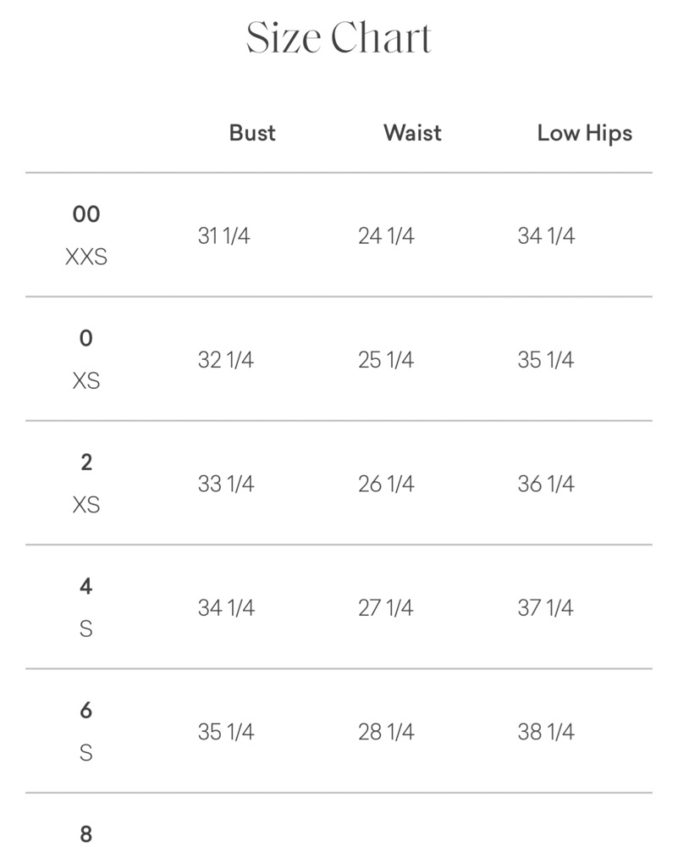Select bust value 31 1/4
Viewport: 678px width, 847px height.
click(224, 235)
